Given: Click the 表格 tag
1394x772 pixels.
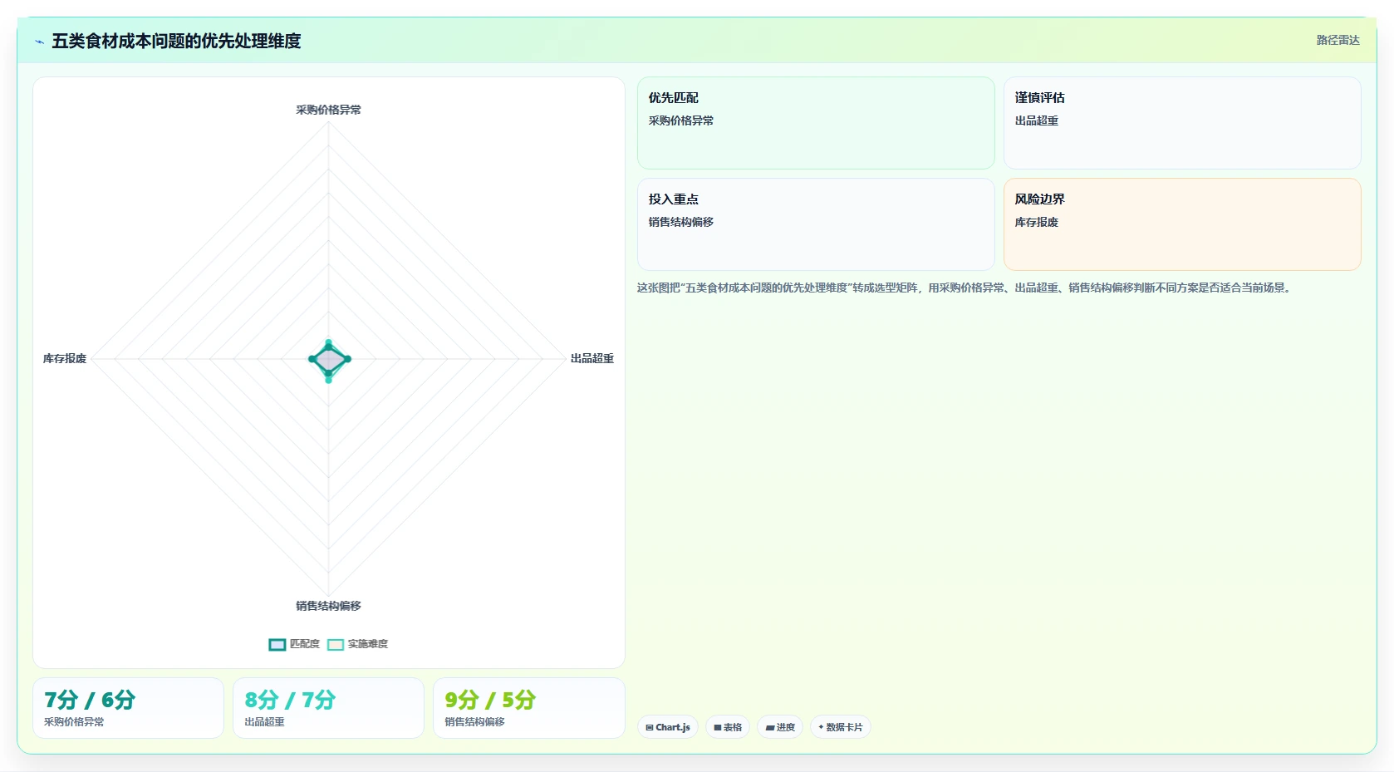Looking at the screenshot, I should [728, 727].
